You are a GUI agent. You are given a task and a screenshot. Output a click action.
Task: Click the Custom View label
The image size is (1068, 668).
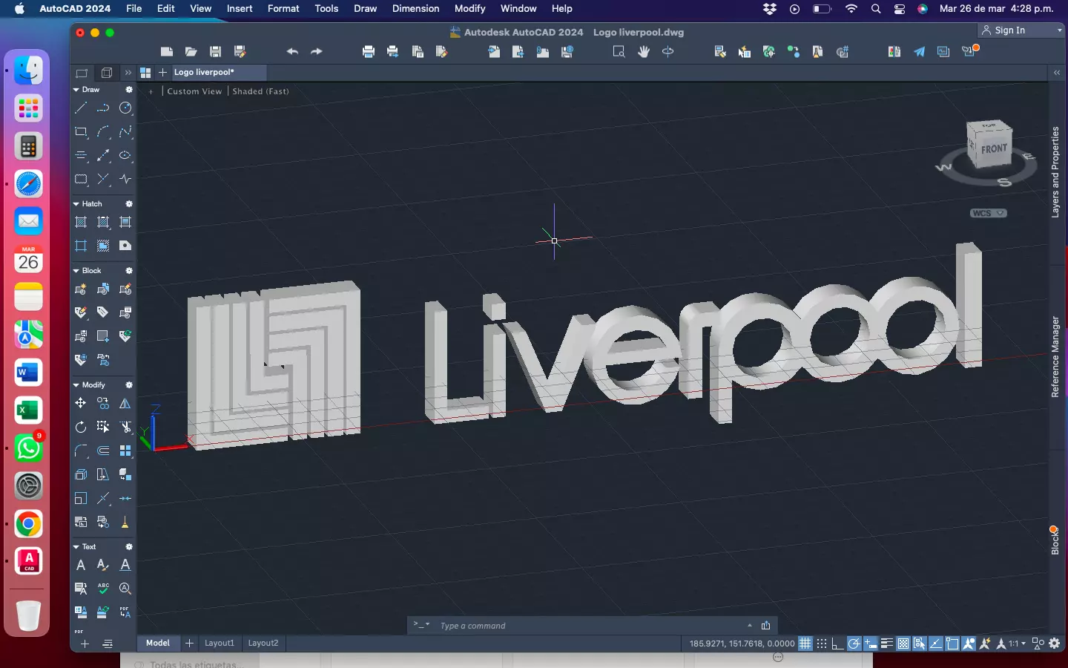[x=194, y=91]
